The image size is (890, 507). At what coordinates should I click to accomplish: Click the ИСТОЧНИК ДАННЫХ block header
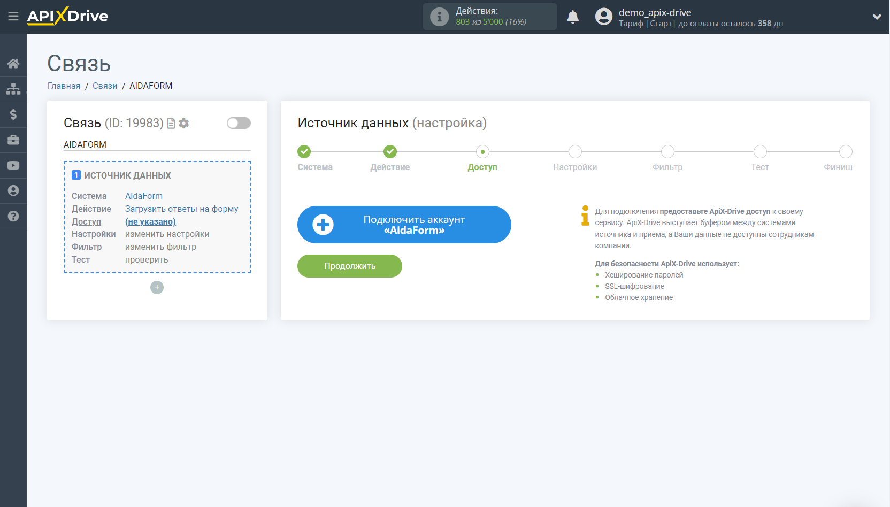click(127, 175)
